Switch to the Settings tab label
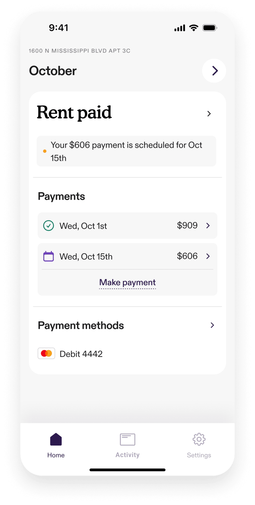The width and height of the screenshot is (255, 505). (x=199, y=455)
